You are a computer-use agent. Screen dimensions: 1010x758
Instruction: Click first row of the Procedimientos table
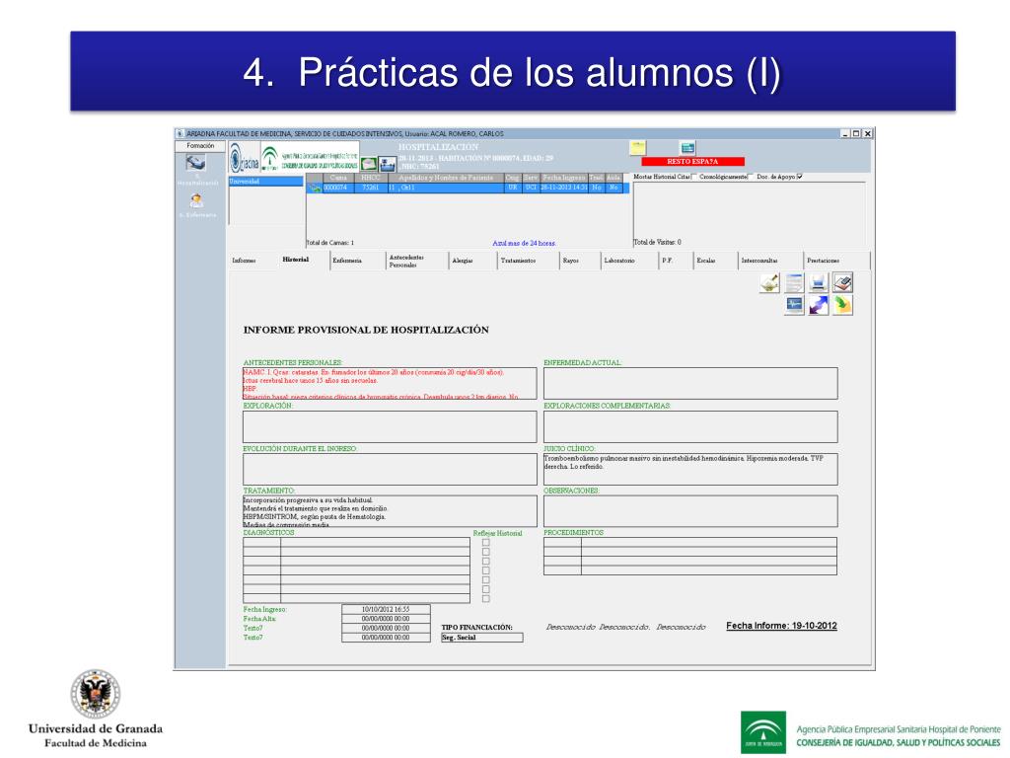point(690,542)
